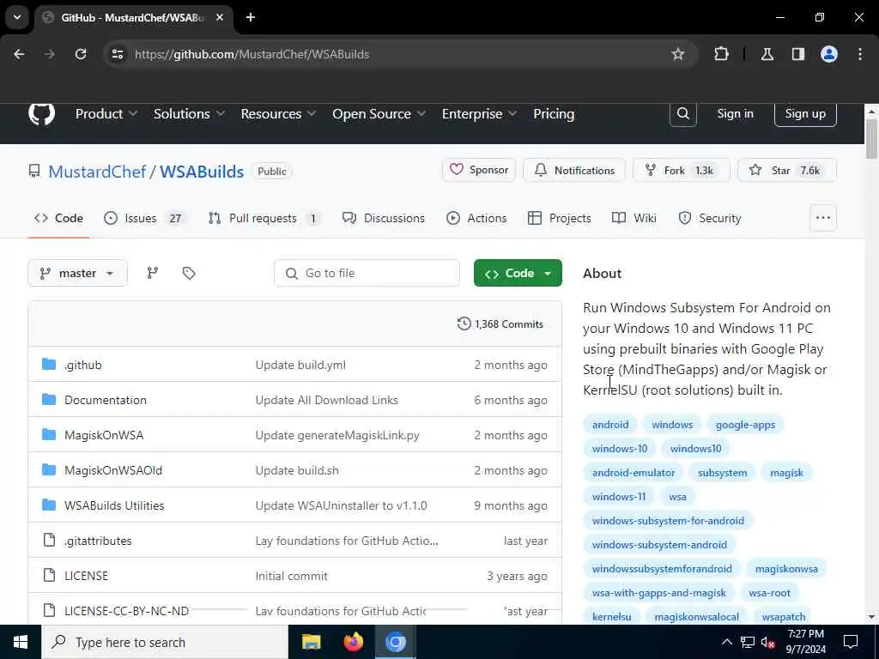This screenshot has width=879, height=659.
Task: Click the GitHub Octocat logo
Action: pos(41,114)
